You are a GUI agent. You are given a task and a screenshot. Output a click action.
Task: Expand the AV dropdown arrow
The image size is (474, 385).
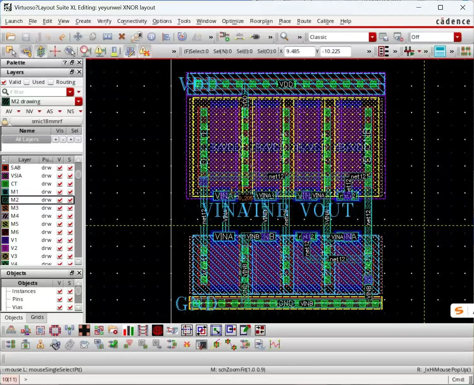pos(19,111)
